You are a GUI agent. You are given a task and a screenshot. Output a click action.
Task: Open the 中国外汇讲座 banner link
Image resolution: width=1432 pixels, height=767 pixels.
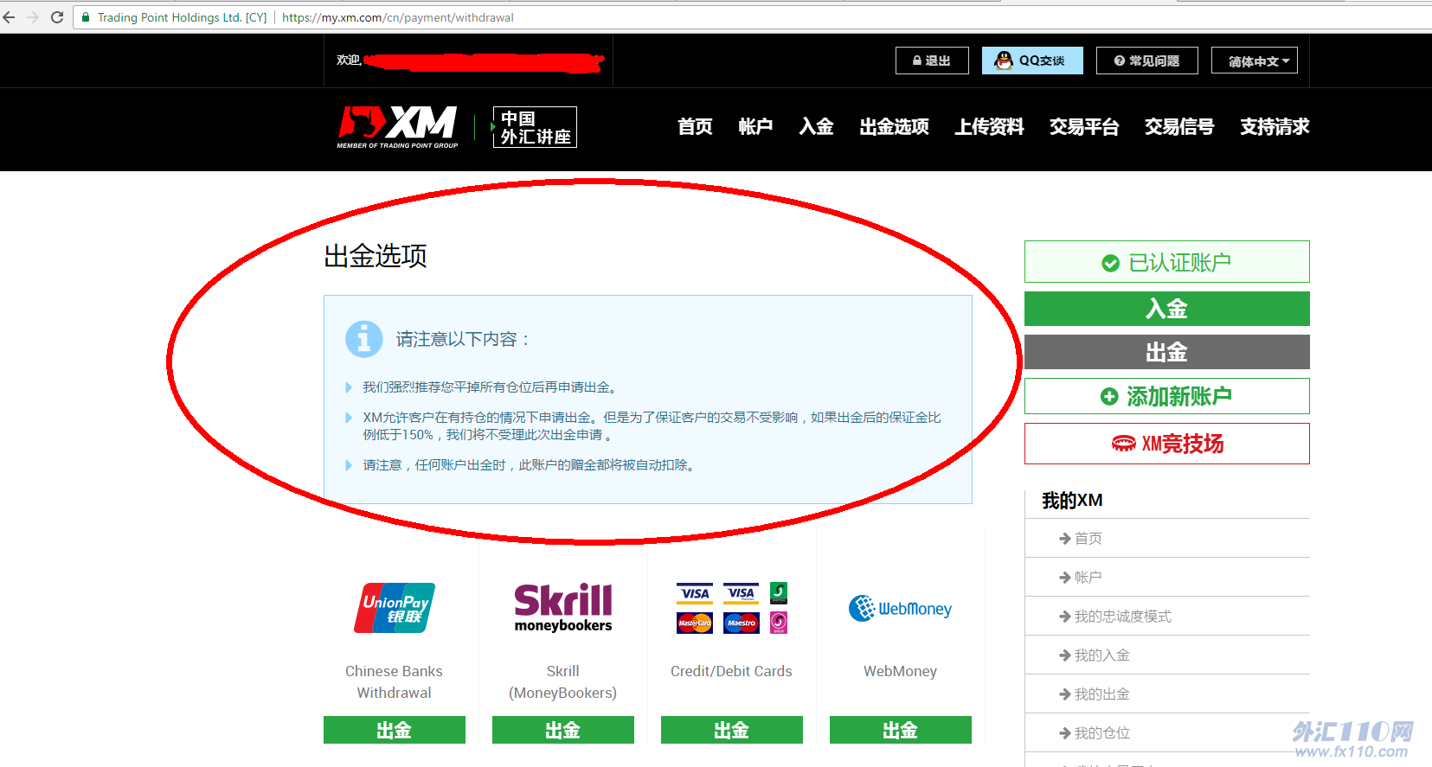pyautogui.click(x=535, y=127)
